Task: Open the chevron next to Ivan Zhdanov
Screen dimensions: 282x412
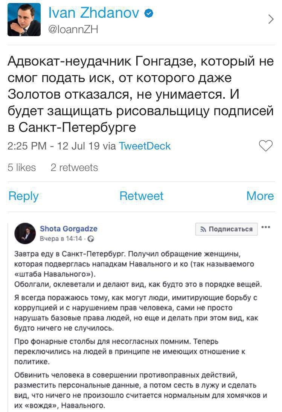Action: tap(271, 20)
